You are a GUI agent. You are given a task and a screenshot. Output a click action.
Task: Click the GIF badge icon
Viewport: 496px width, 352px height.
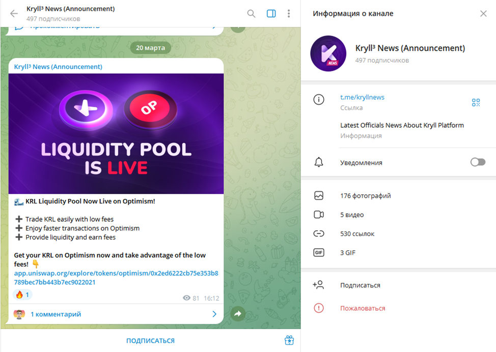(x=319, y=252)
